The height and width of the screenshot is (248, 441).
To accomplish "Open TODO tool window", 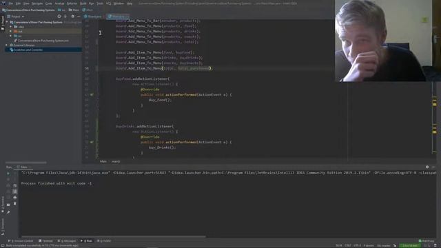I will click(104, 241).
